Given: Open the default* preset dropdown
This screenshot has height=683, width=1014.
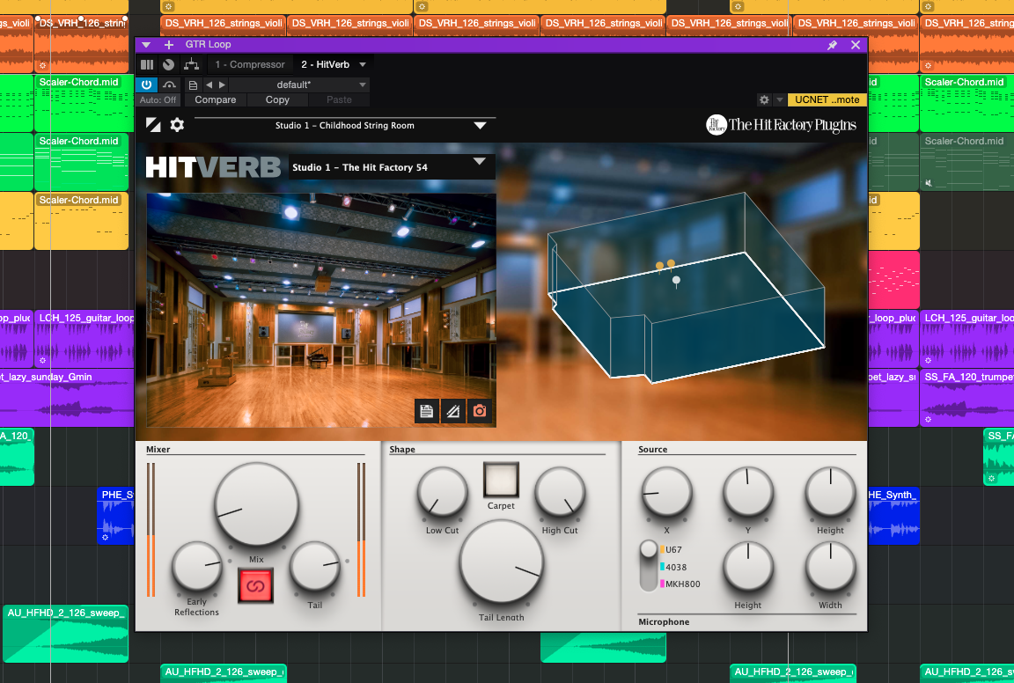Looking at the screenshot, I should tap(298, 84).
